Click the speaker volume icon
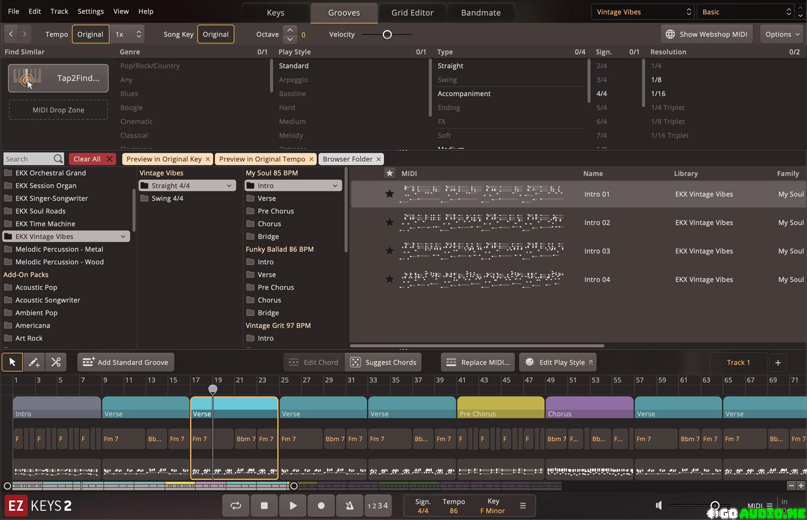 coord(658,505)
